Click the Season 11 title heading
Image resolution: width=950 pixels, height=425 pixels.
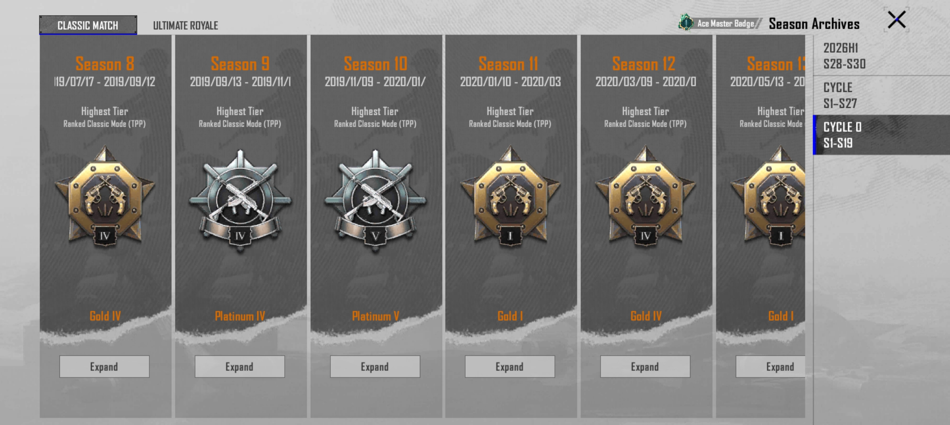(x=508, y=64)
